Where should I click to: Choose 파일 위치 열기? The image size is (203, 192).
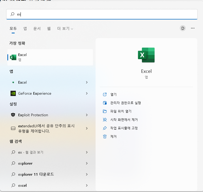click(121, 111)
